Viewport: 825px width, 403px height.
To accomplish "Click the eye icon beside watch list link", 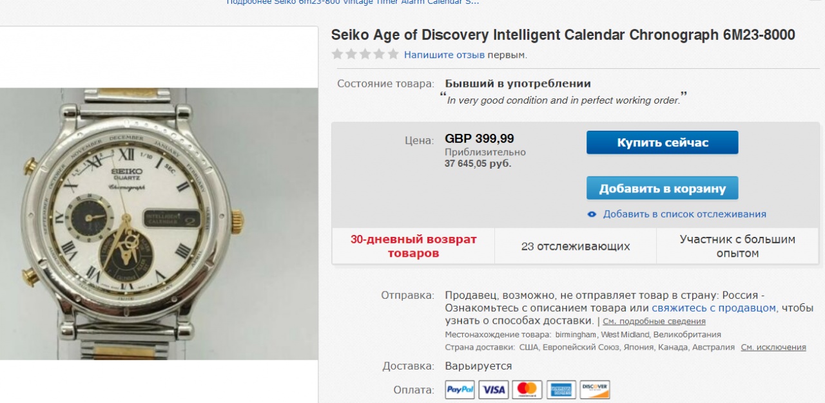I will (x=592, y=214).
